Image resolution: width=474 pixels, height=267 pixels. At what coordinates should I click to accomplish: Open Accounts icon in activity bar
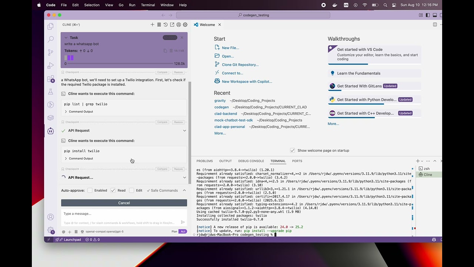pyautogui.click(x=51, y=217)
